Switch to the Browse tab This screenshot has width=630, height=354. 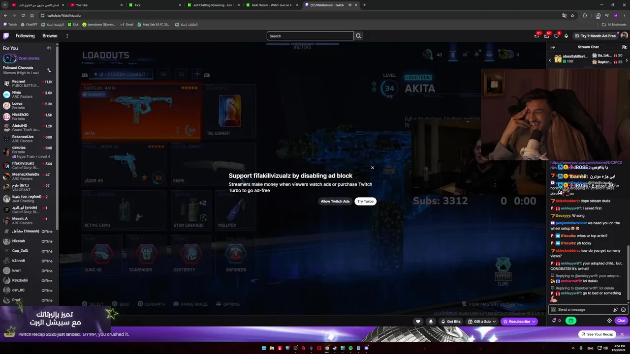(x=50, y=36)
